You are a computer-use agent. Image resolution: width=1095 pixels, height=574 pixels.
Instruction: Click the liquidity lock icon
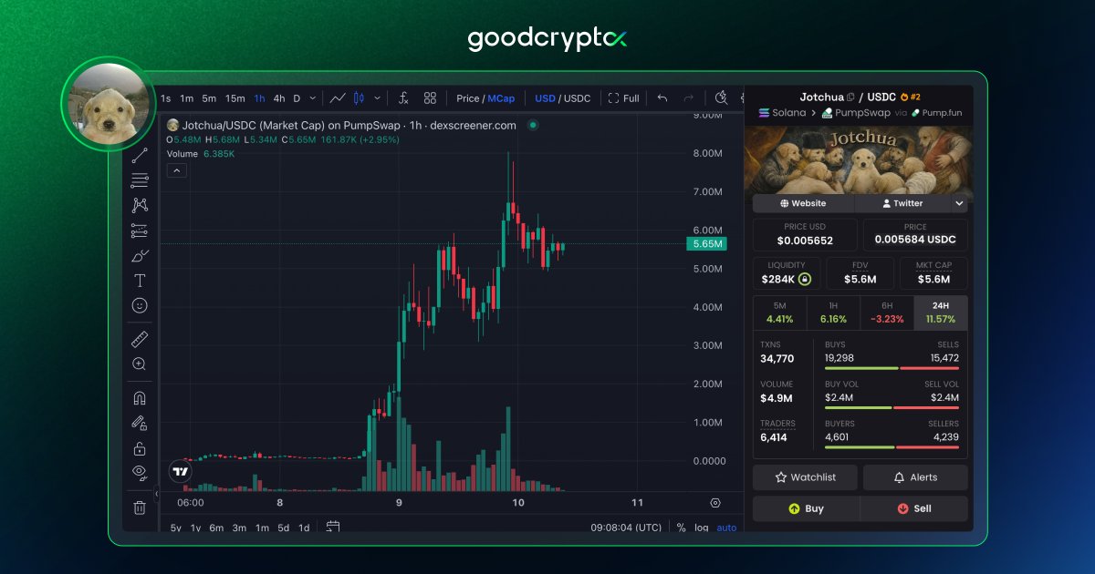pos(804,280)
